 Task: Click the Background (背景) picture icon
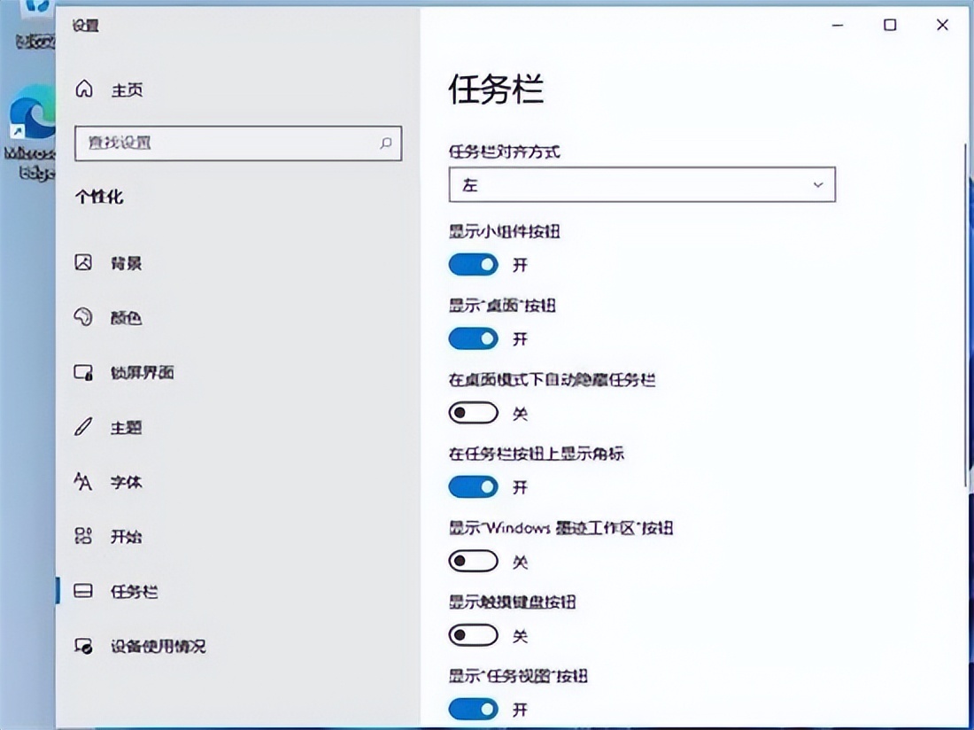pyautogui.click(x=83, y=262)
